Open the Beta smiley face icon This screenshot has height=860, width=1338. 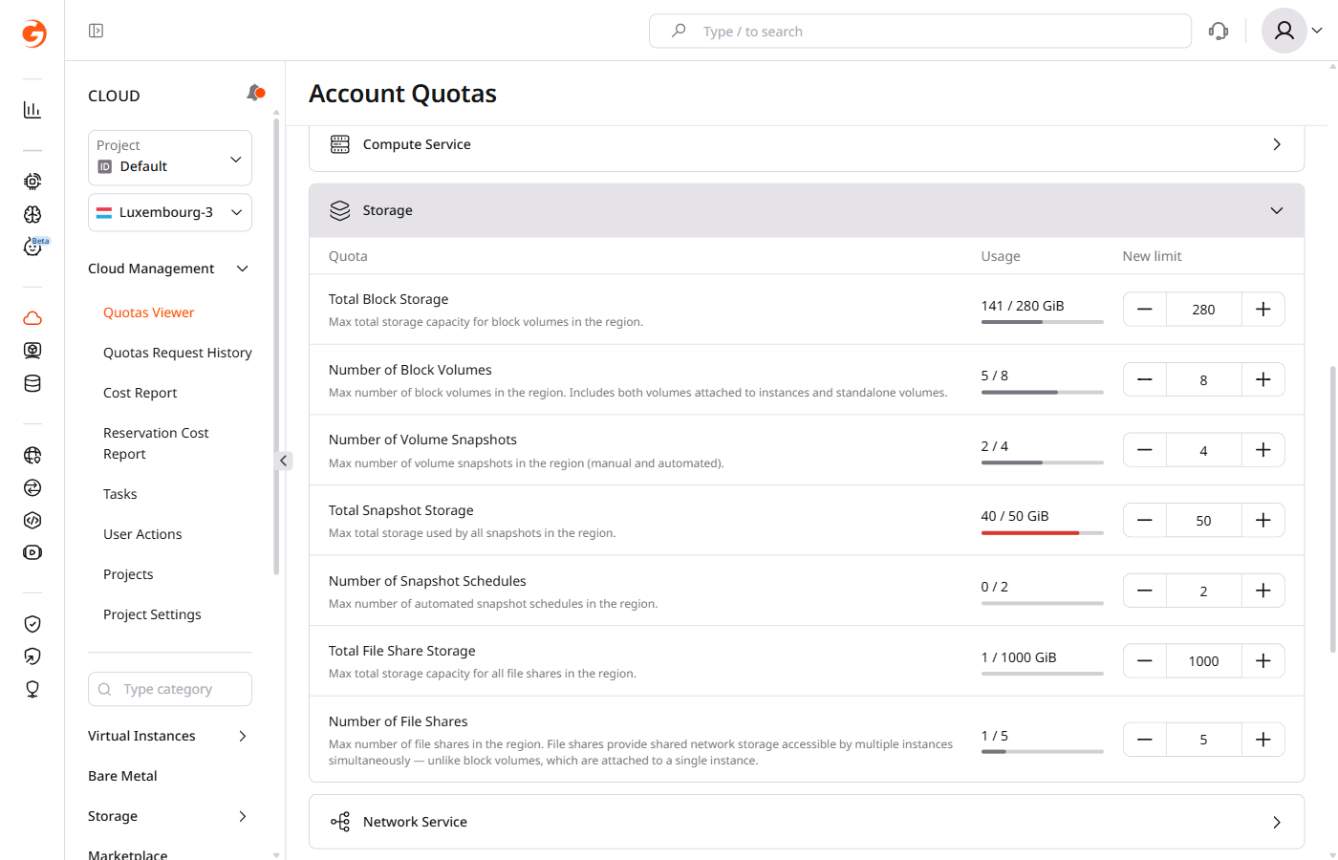point(32,247)
